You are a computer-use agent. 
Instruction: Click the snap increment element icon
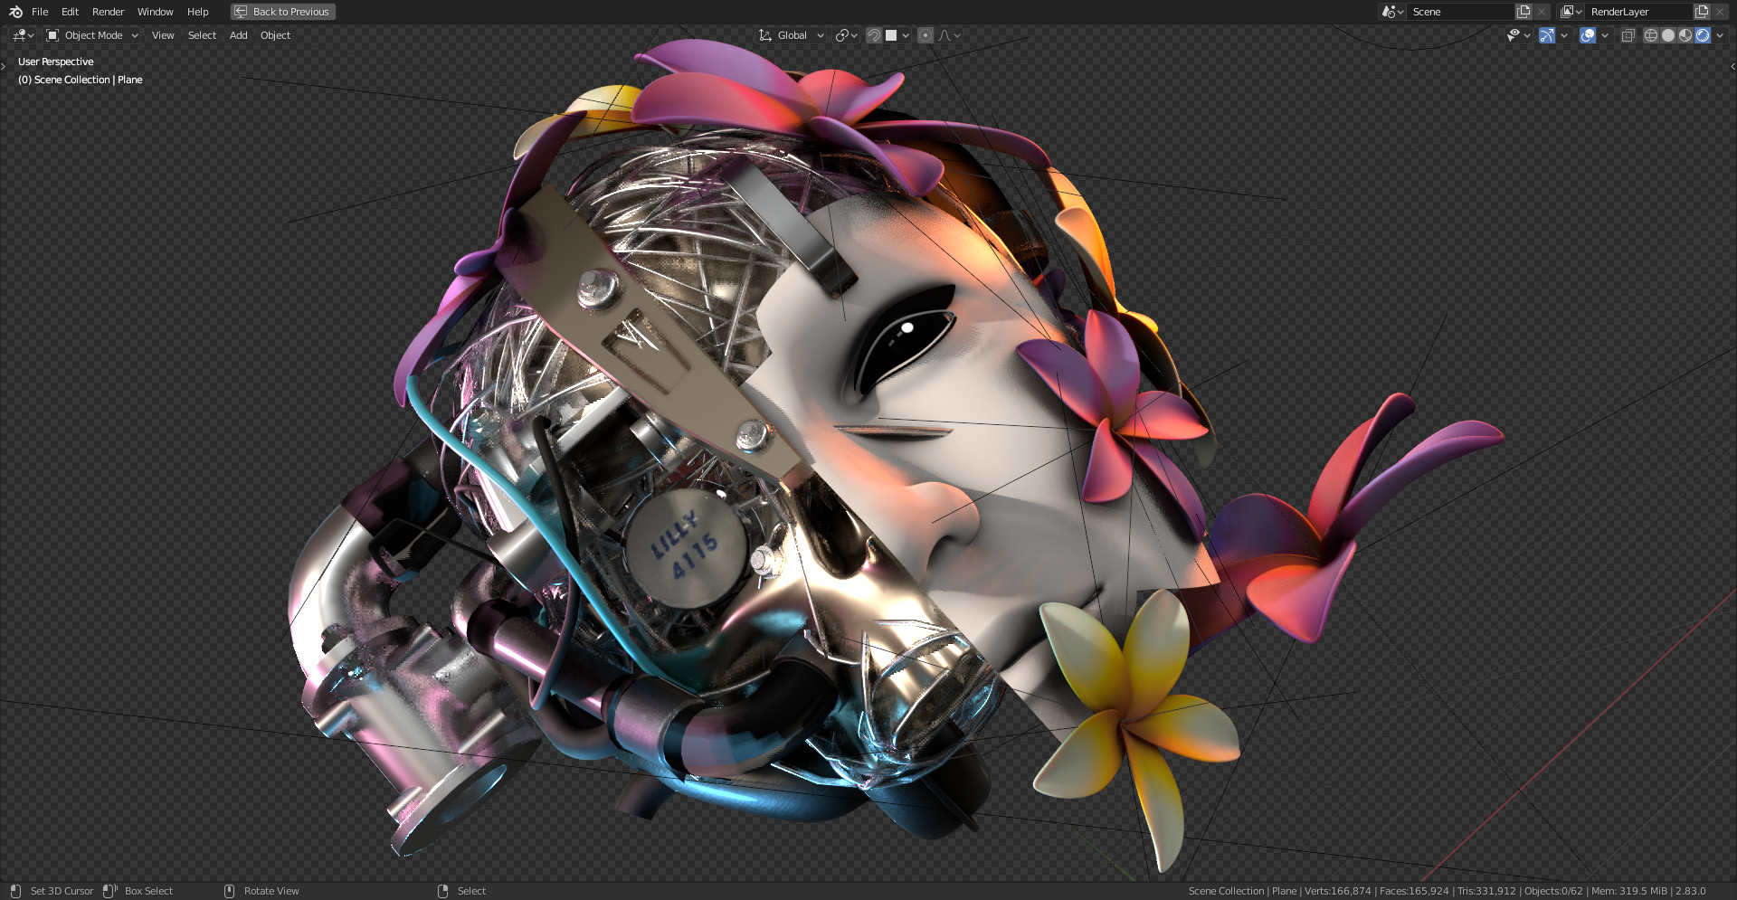coord(891,35)
